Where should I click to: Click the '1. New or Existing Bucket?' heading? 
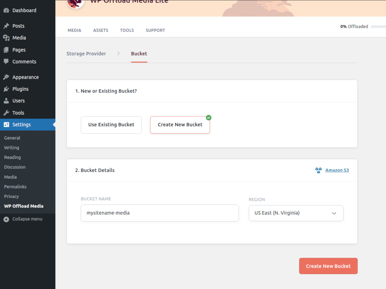click(x=106, y=91)
